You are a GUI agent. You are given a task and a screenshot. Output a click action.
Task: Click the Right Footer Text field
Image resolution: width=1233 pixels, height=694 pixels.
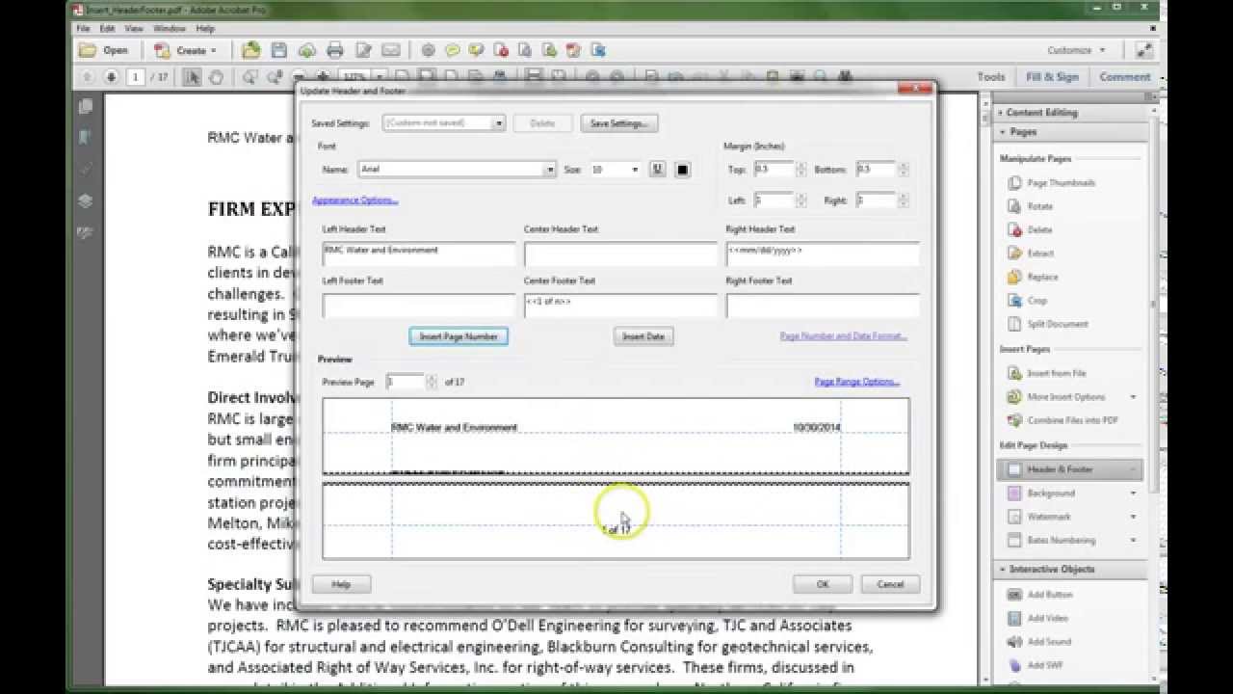coord(822,305)
